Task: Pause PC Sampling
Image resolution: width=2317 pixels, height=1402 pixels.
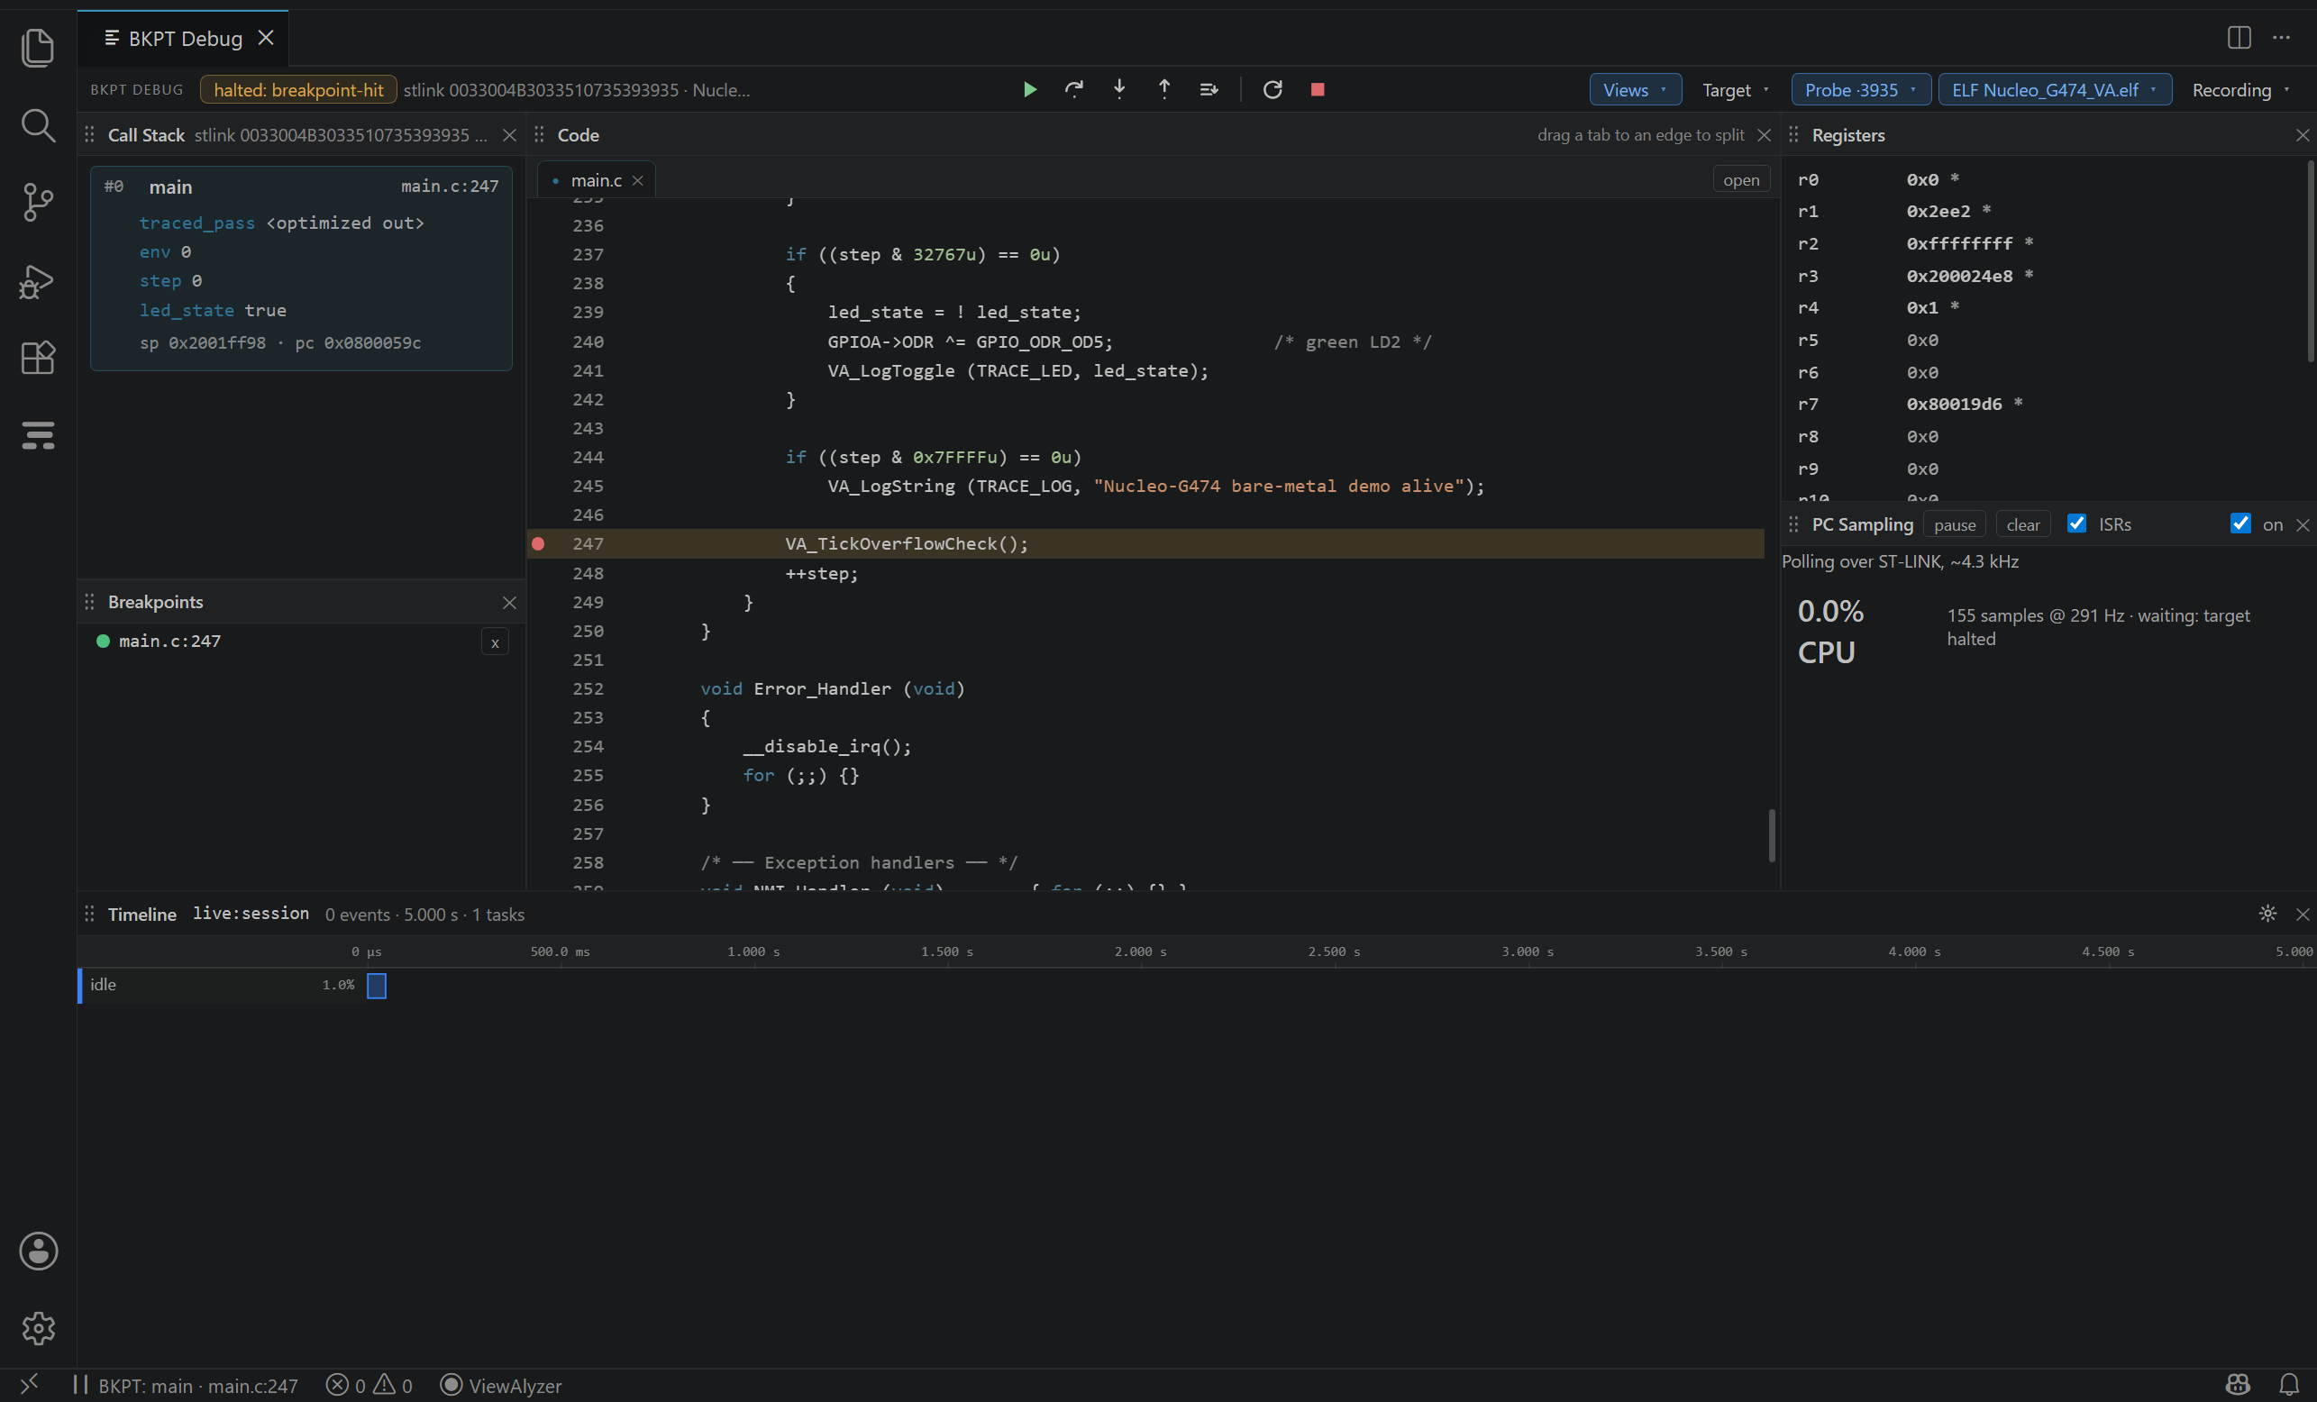Action: pyautogui.click(x=1954, y=524)
